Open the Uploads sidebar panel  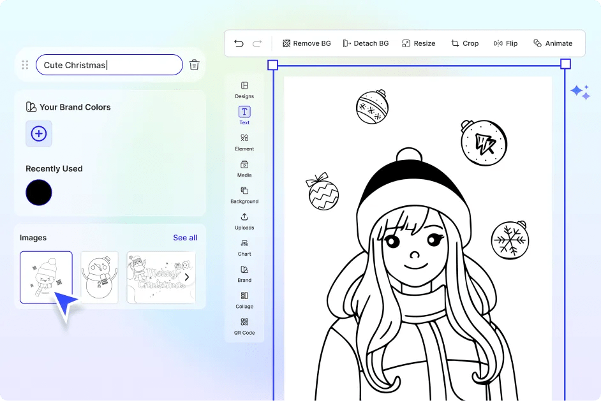click(244, 222)
